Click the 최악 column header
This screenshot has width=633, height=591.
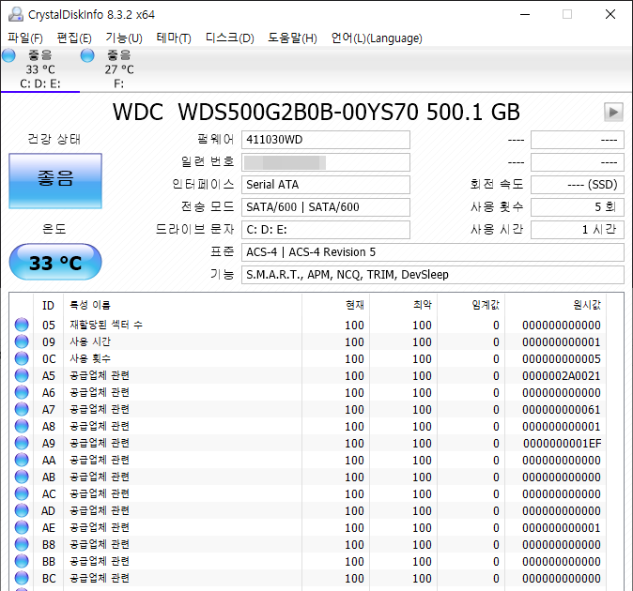(403, 305)
